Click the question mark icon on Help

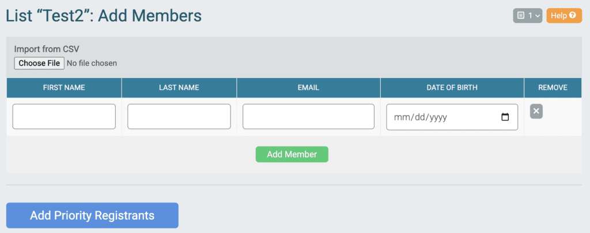coord(573,15)
